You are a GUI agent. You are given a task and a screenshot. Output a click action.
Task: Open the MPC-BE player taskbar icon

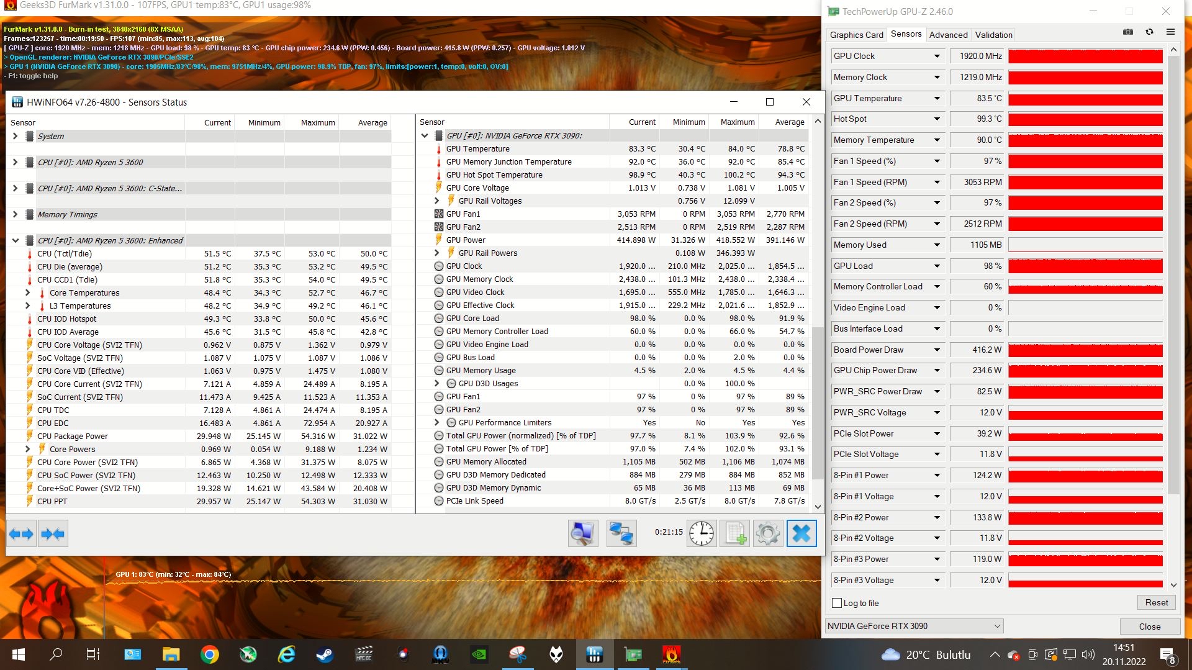[364, 654]
